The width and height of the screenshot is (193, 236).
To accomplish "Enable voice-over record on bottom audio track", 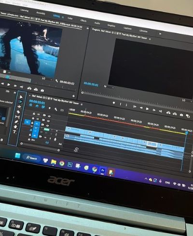I will [x=55, y=139].
